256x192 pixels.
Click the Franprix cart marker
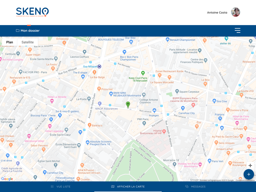(220, 119)
